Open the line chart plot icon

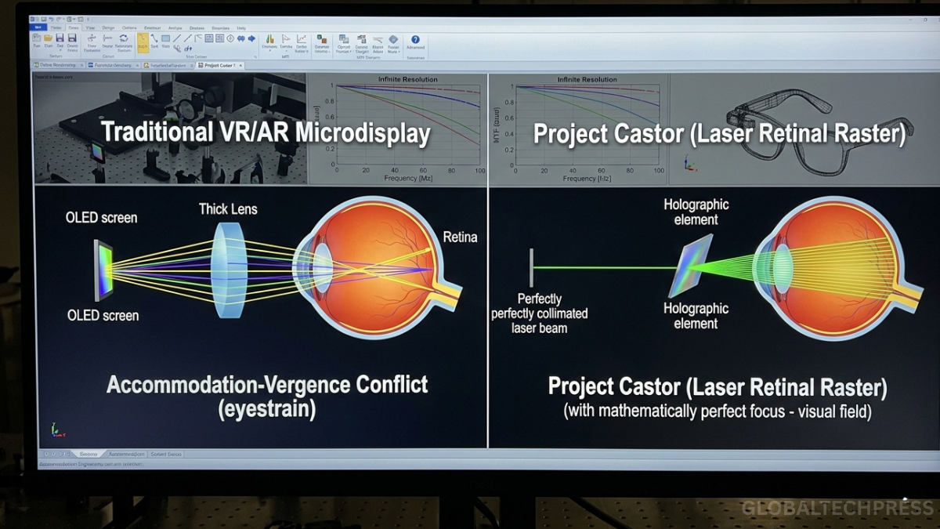click(302, 38)
